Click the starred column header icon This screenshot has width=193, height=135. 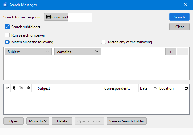pos(7,88)
